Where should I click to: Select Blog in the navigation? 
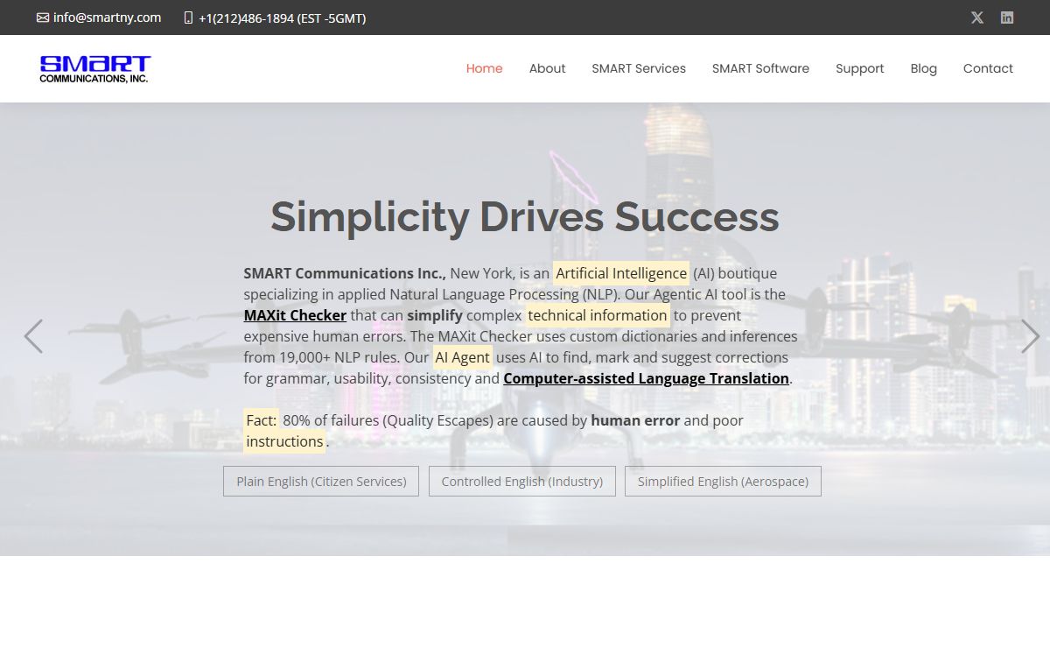pos(923,68)
